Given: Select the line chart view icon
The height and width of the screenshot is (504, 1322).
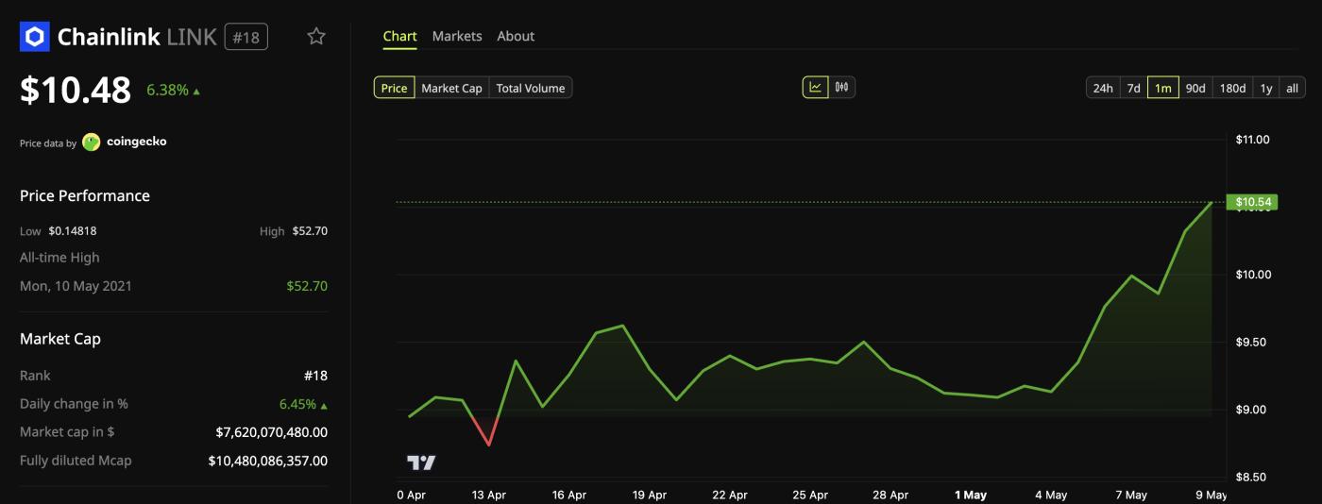Looking at the screenshot, I should click(x=816, y=88).
